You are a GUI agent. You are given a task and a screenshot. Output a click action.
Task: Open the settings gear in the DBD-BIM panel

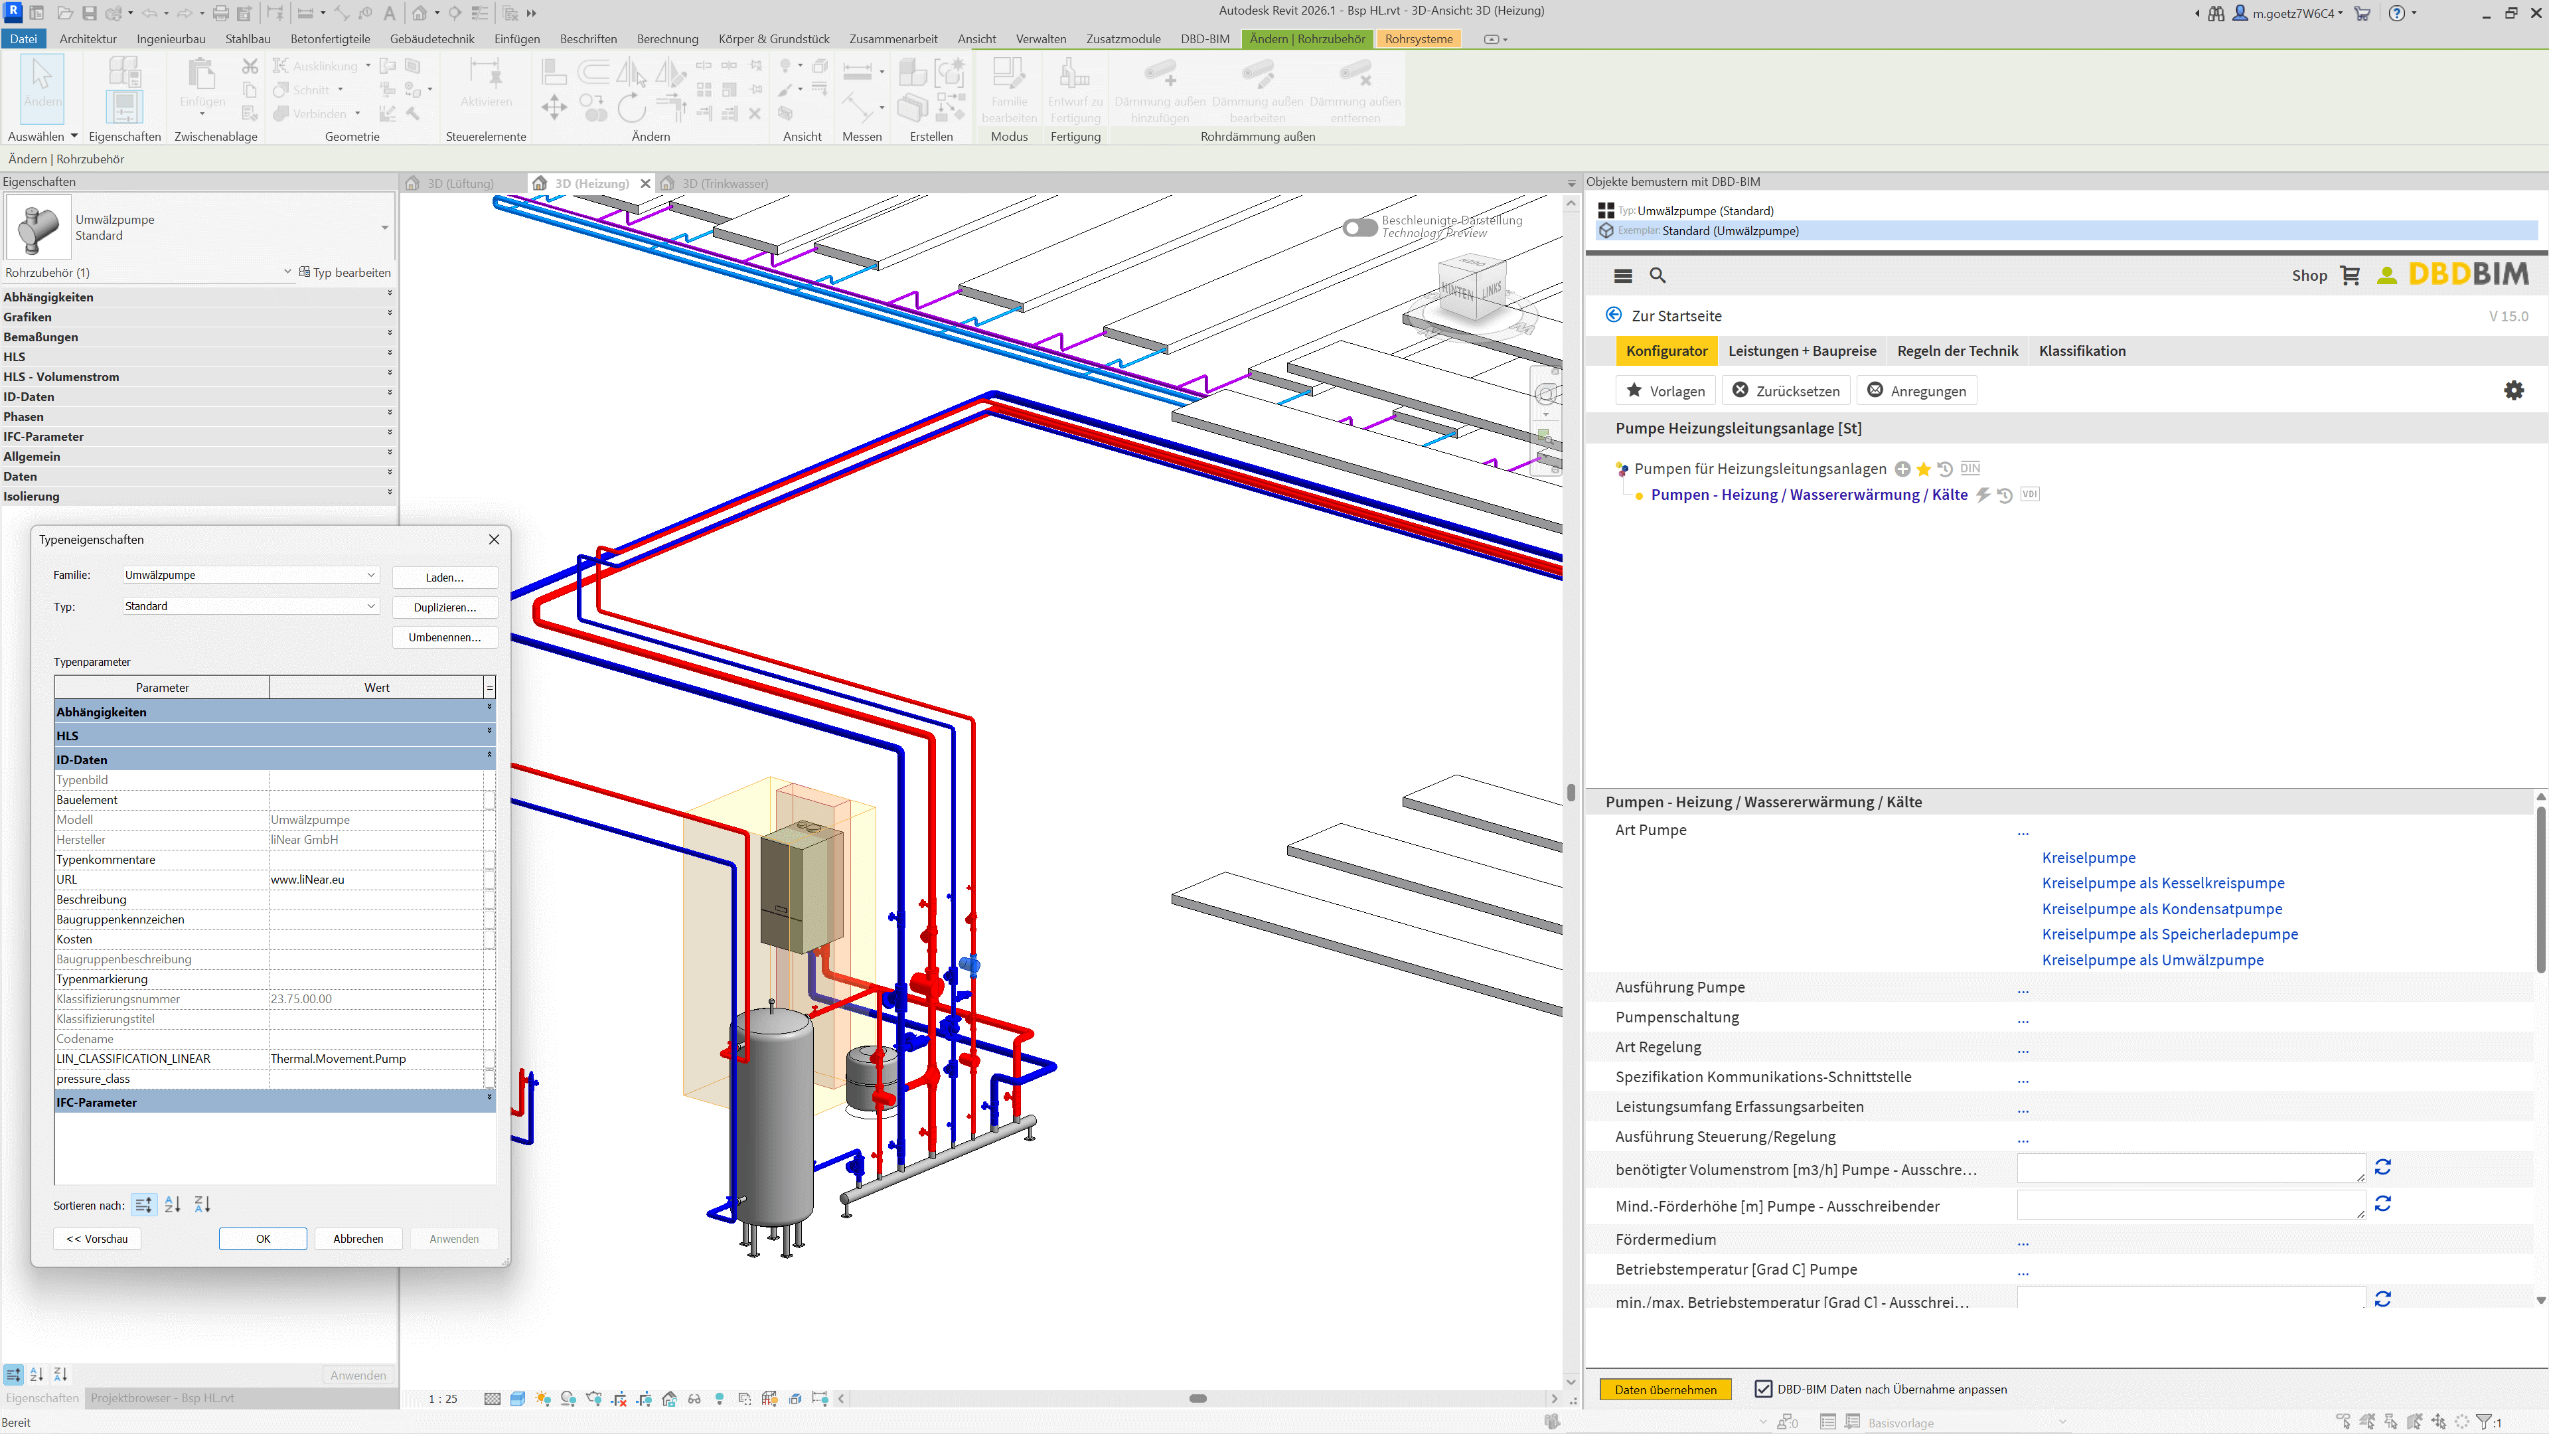point(2514,390)
